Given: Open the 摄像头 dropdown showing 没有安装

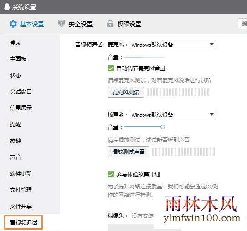Looking at the screenshot, I should 142,216.
